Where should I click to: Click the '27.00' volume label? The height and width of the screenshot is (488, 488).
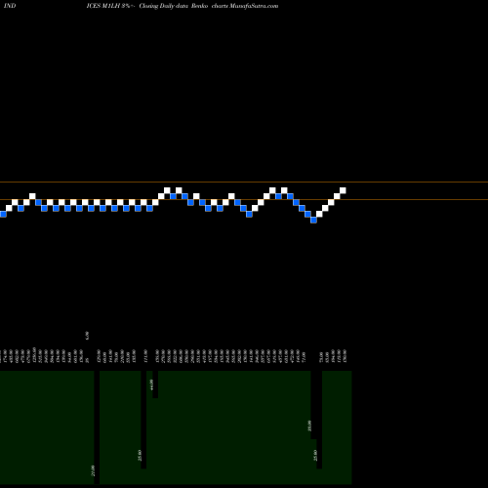(93, 470)
